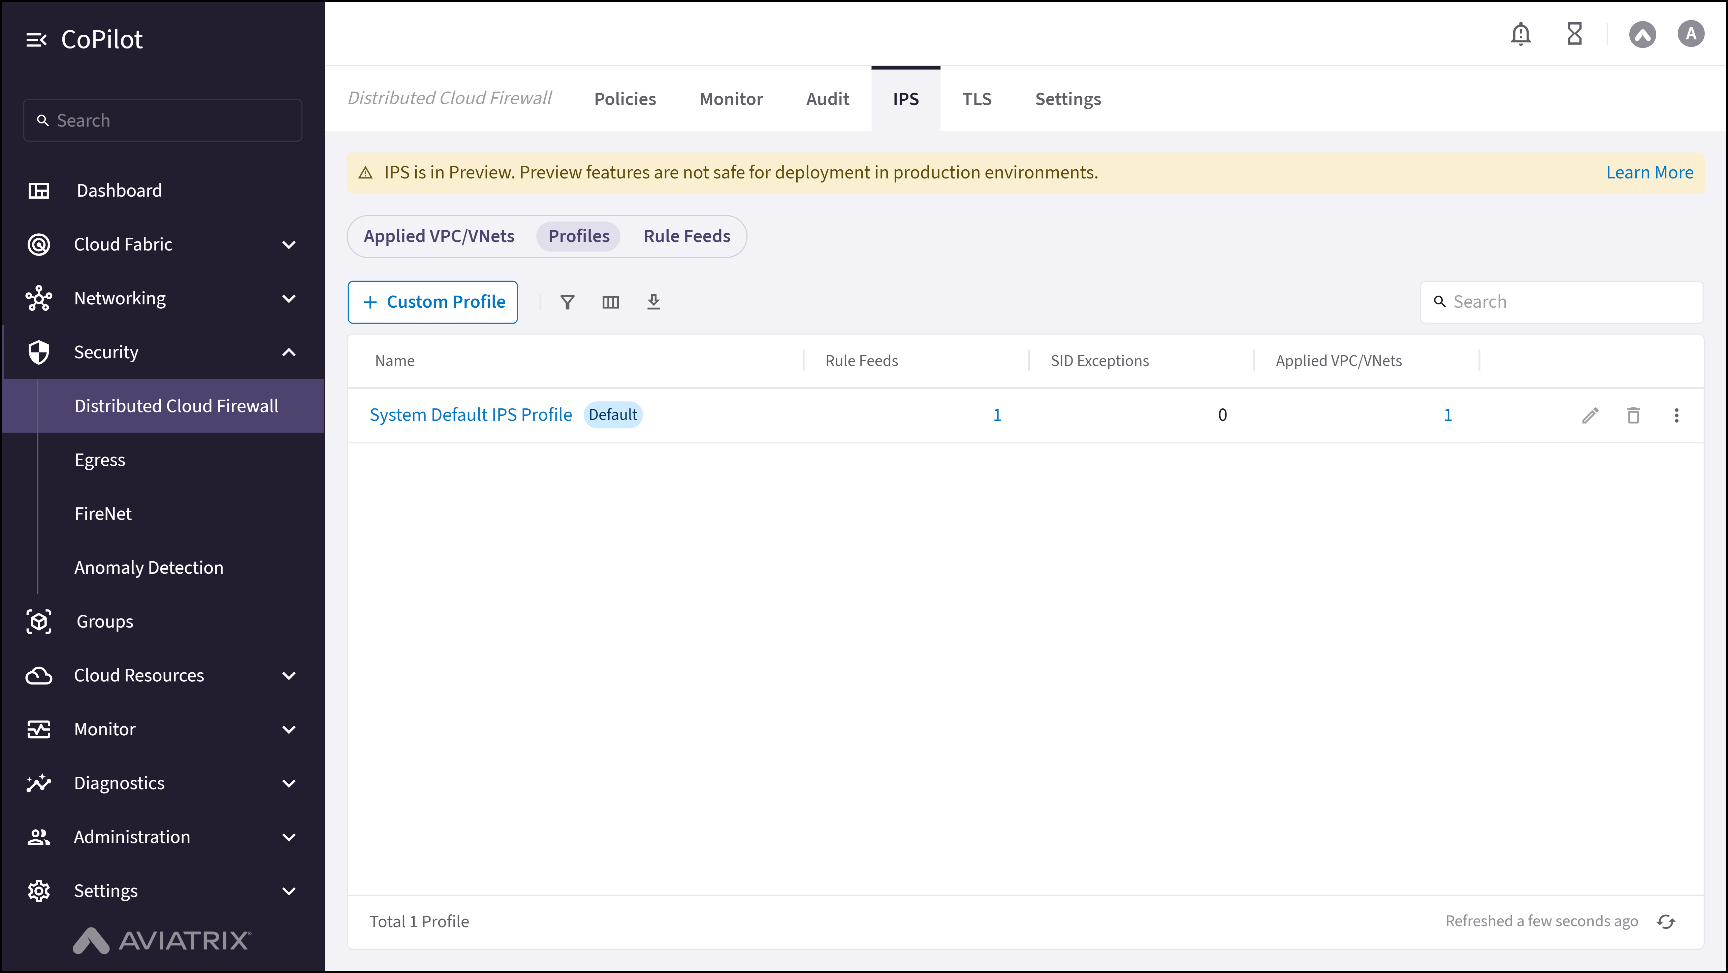
Task: Click the Settings gear icon in sidebar
Action: point(39,891)
